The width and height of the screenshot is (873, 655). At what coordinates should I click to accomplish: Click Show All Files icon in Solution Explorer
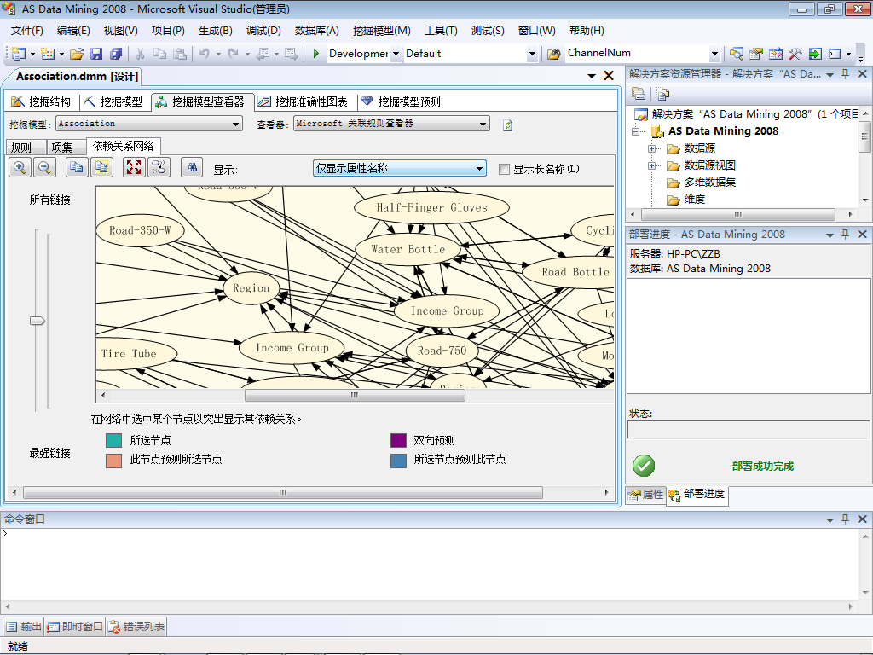(x=662, y=94)
